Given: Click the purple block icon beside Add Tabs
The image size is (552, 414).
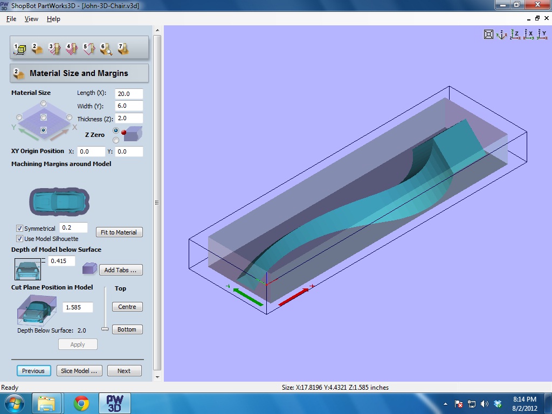Looking at the screenshot, I should pos(89,268).
